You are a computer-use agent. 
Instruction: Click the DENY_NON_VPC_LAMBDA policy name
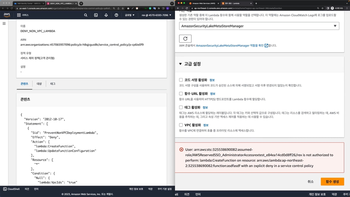point(38,31)
